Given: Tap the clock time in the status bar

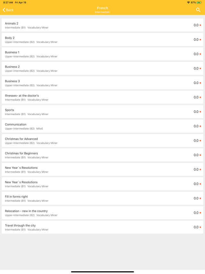Looking at the screenshot, I should coord(7,2).
